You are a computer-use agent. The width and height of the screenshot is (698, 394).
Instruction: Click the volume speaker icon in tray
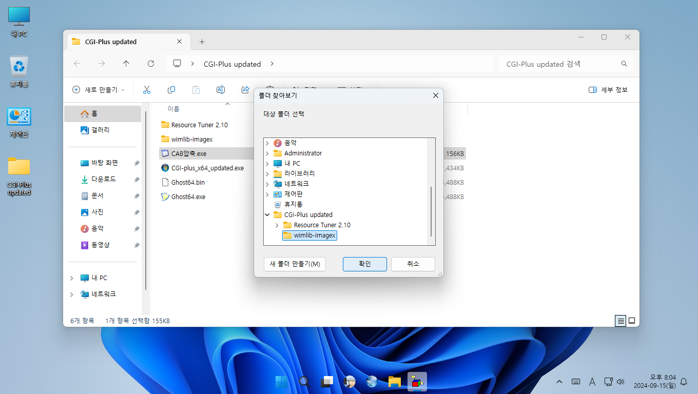(x=621, y=382)
